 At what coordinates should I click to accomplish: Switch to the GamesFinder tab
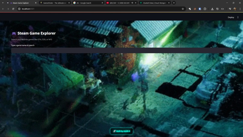pyautogui.click(x=55, y=3)
